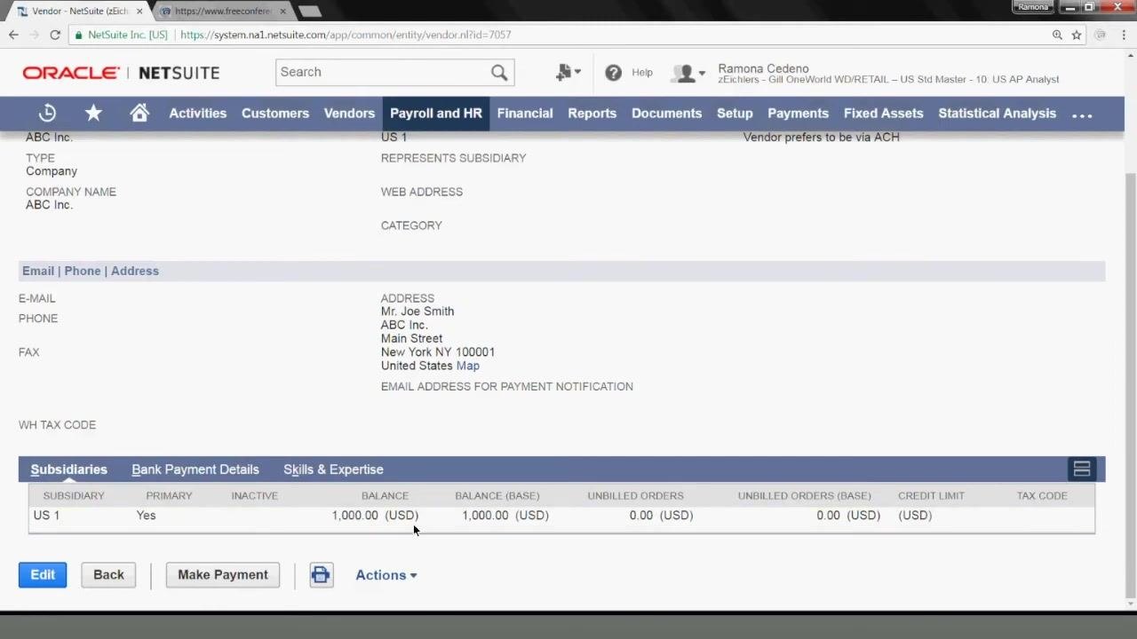Screen dimensions: 1137x639
Task: Click the printer icon button
Action: 321,575
